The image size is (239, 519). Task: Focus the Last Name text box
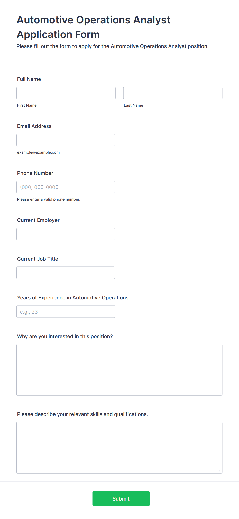point(173,93)
